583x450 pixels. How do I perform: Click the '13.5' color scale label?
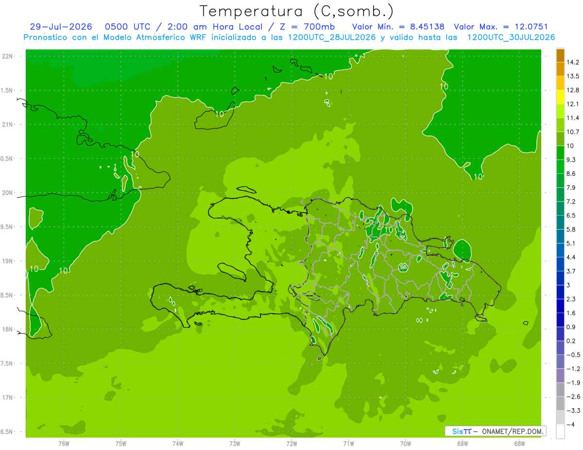[573, 76]
